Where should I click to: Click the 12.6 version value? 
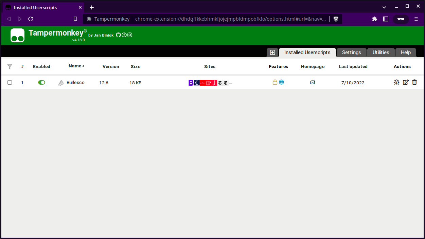(104, 83)
